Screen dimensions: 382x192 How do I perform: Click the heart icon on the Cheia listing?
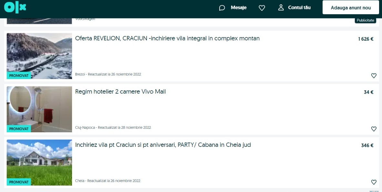tap(374, 182)
